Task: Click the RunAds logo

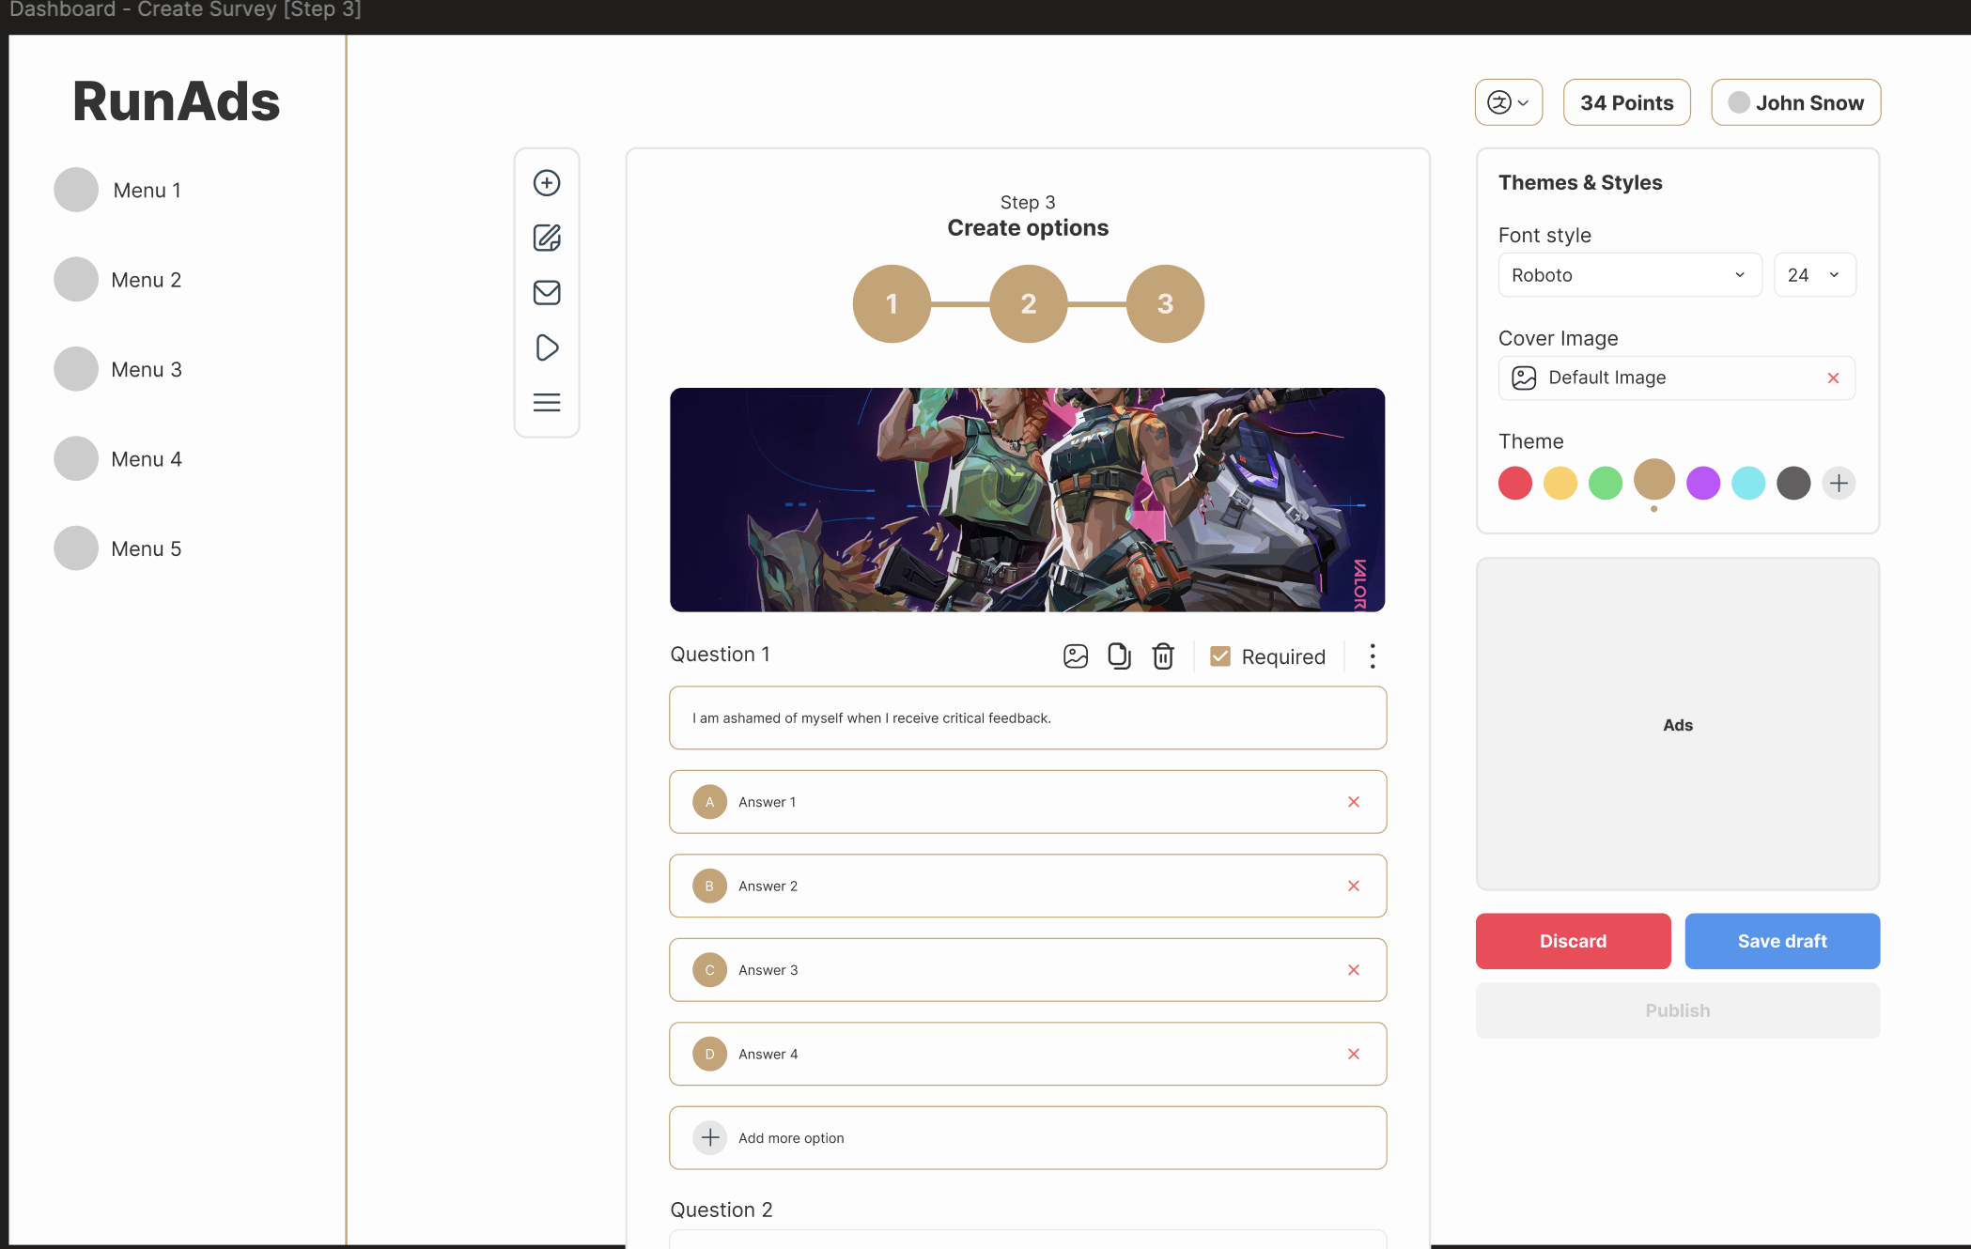Action: tap(177, 101)
